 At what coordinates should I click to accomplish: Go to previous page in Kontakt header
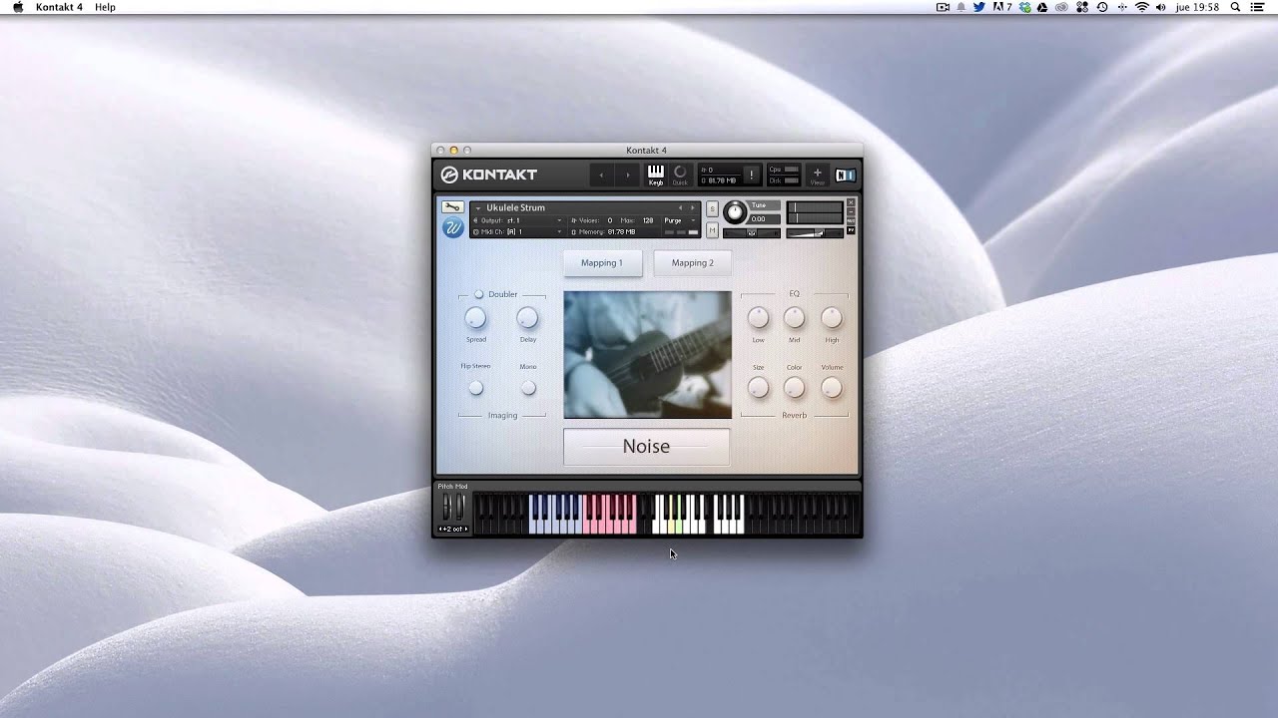click(x=601, y=176)
